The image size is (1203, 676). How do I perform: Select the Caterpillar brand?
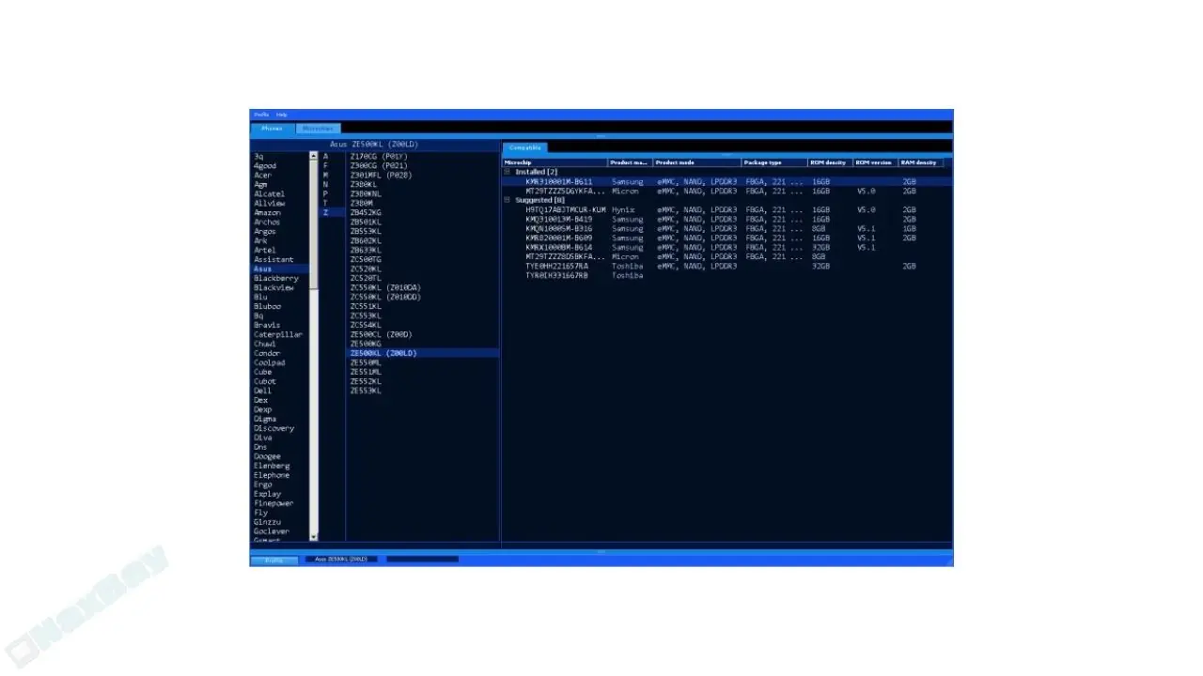coord(280,334)
